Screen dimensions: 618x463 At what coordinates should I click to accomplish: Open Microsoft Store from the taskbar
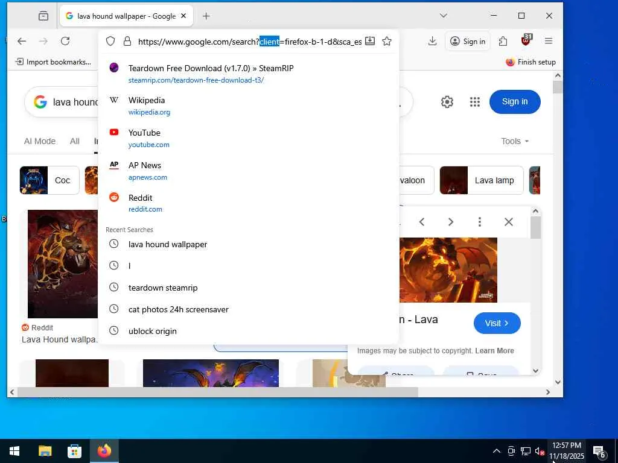coord(74,451)
